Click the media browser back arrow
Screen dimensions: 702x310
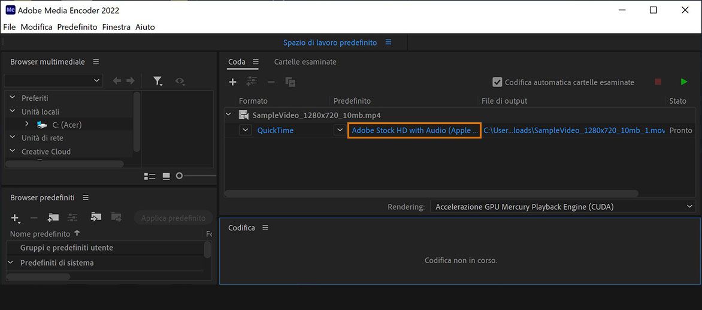click(x=117, y=80)
